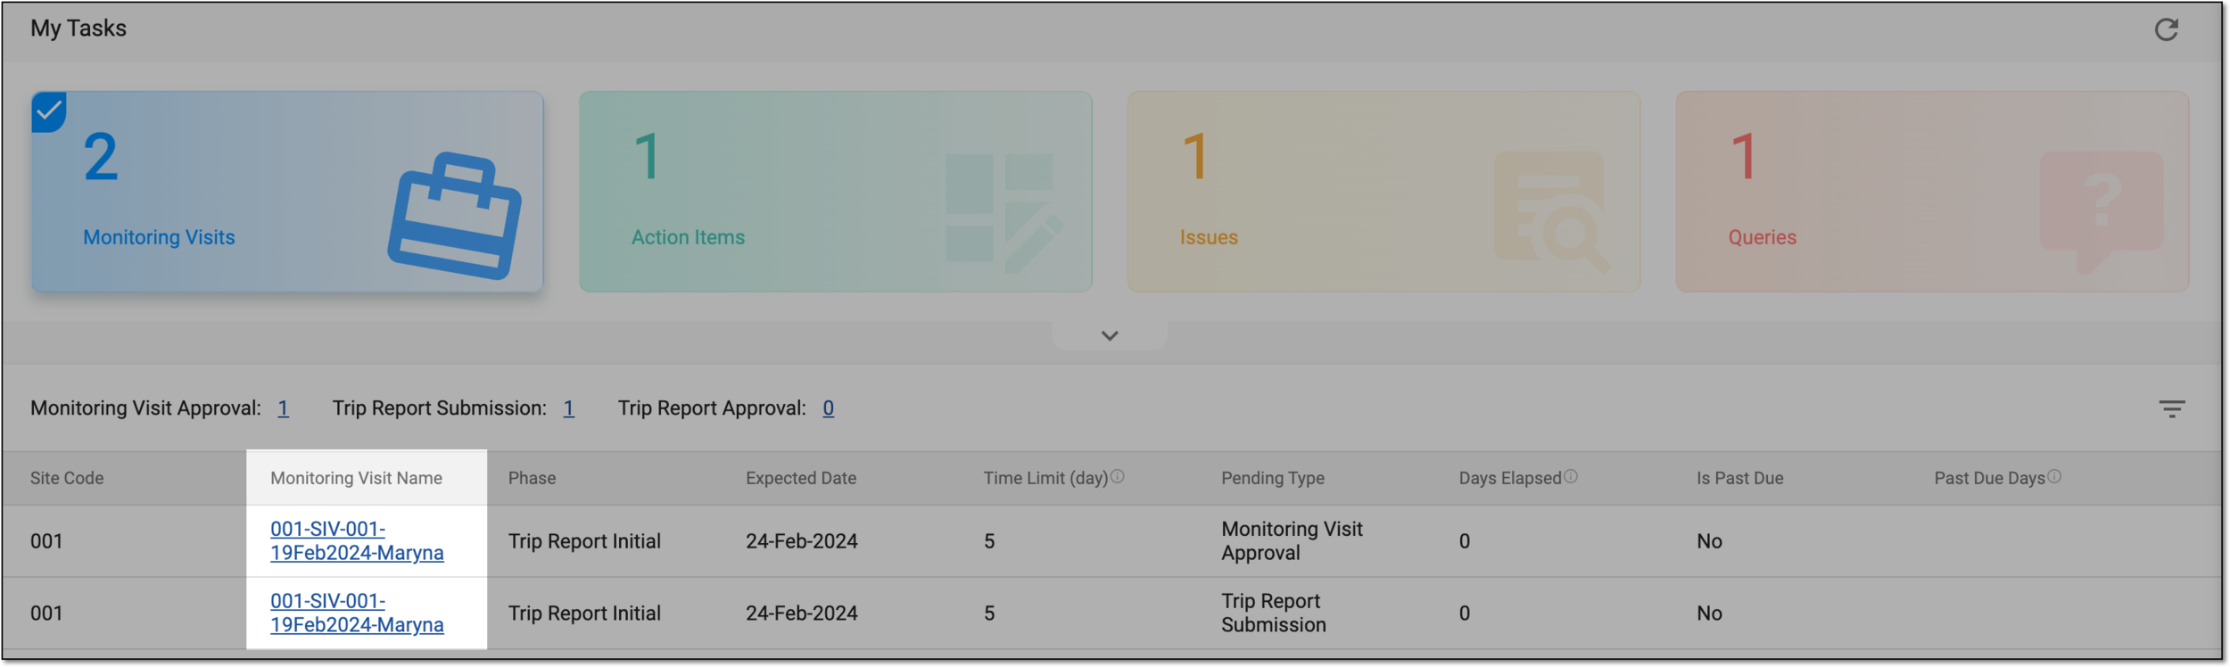This screenshot has width=2230, height=667.
Task: Sort by Monitoring Visit Name header
Action: (x=356, y=478)
